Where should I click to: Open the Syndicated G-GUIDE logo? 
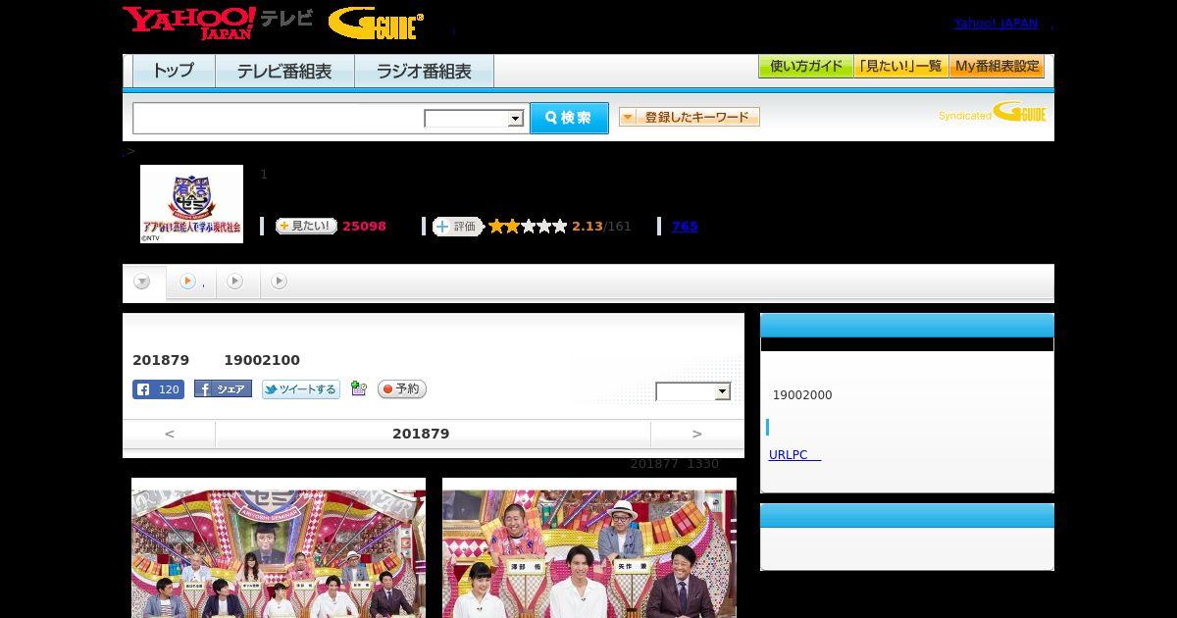click(992, 113)
